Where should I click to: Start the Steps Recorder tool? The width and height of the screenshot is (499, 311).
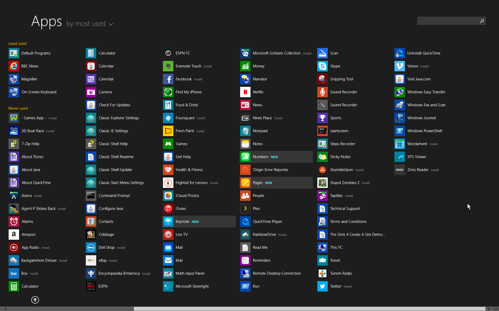(x=343, y=144)
